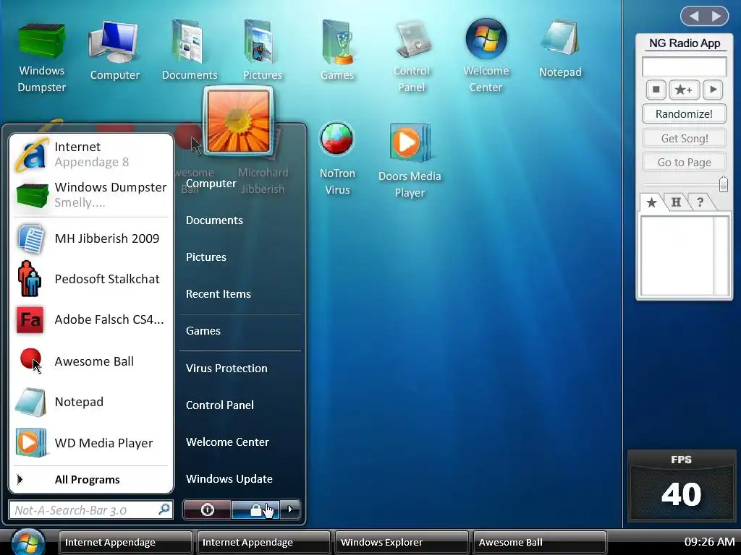741x555 pixels.
Task: Open the Doors Media Player desktop icon
Action: [410, 160]
